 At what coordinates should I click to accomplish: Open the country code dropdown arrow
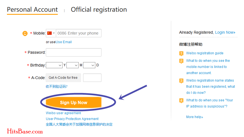[54, 33]
